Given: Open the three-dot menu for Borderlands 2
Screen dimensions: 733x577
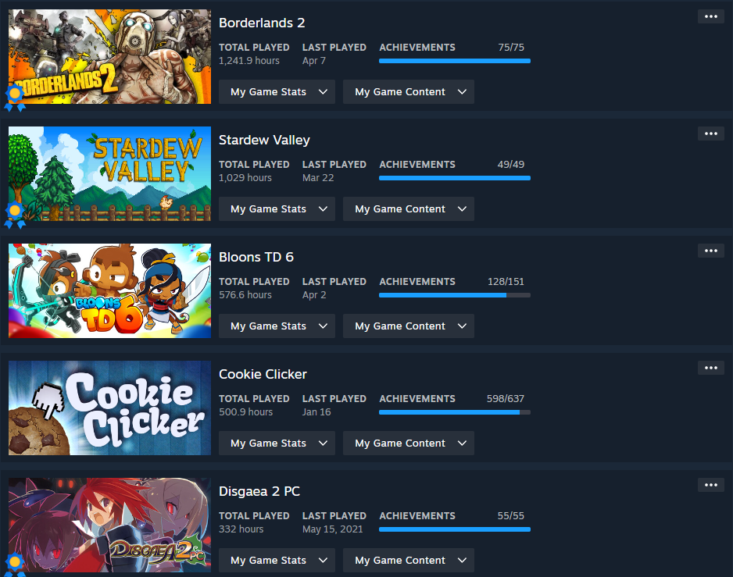Looking at the screenshot, I should click(x=710, y=16).
